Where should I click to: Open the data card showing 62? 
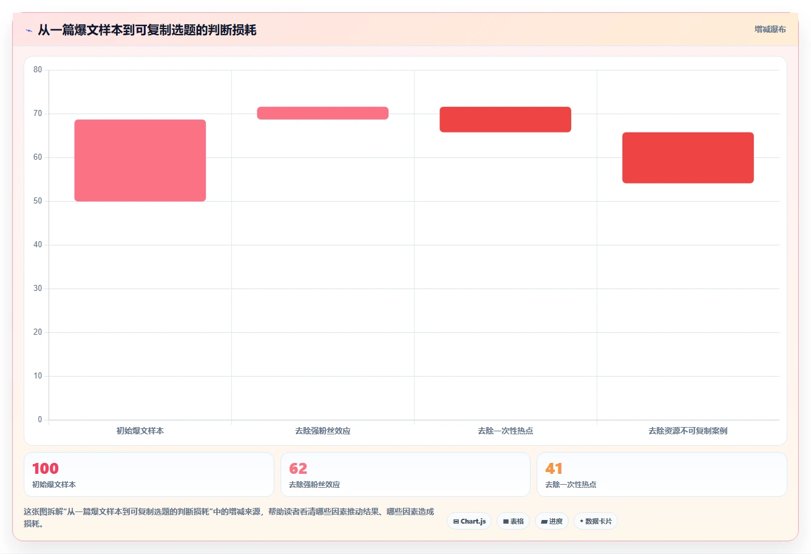[x=405, y=474]
